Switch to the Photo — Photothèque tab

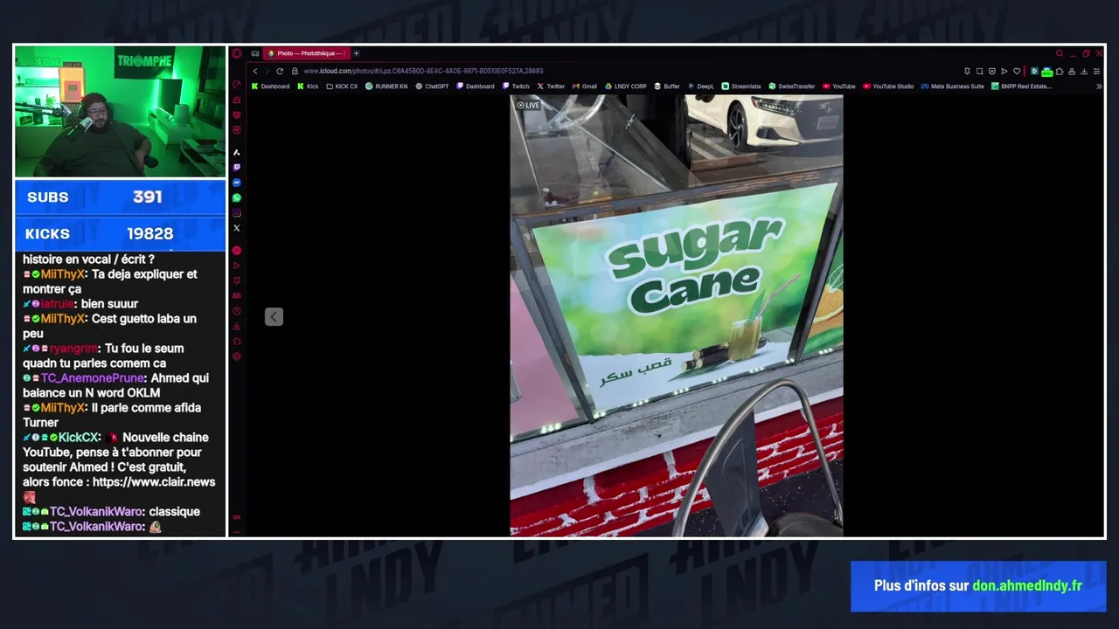(306, 53)
